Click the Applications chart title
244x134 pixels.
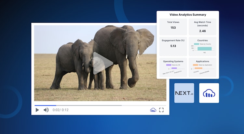202,61
